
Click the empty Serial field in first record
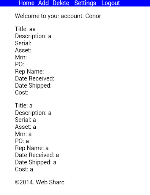coord(23,43)
